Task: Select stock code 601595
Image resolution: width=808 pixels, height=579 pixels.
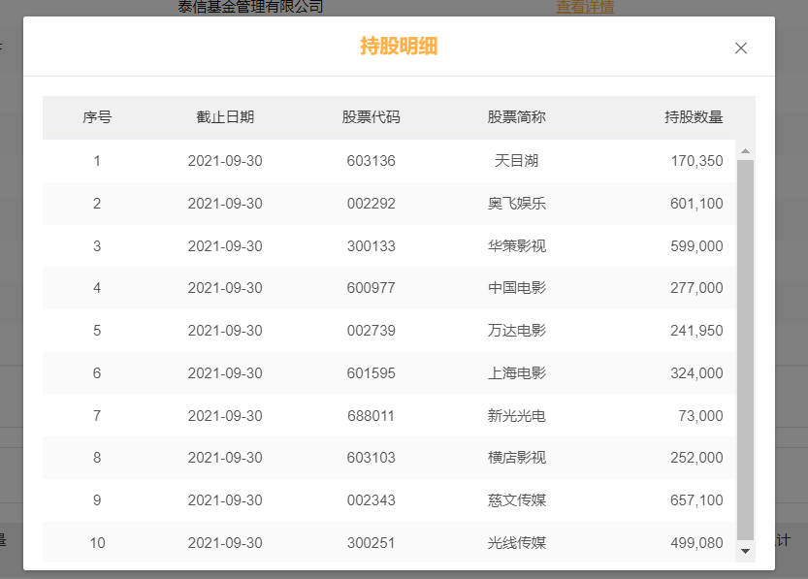Action: 371,373
